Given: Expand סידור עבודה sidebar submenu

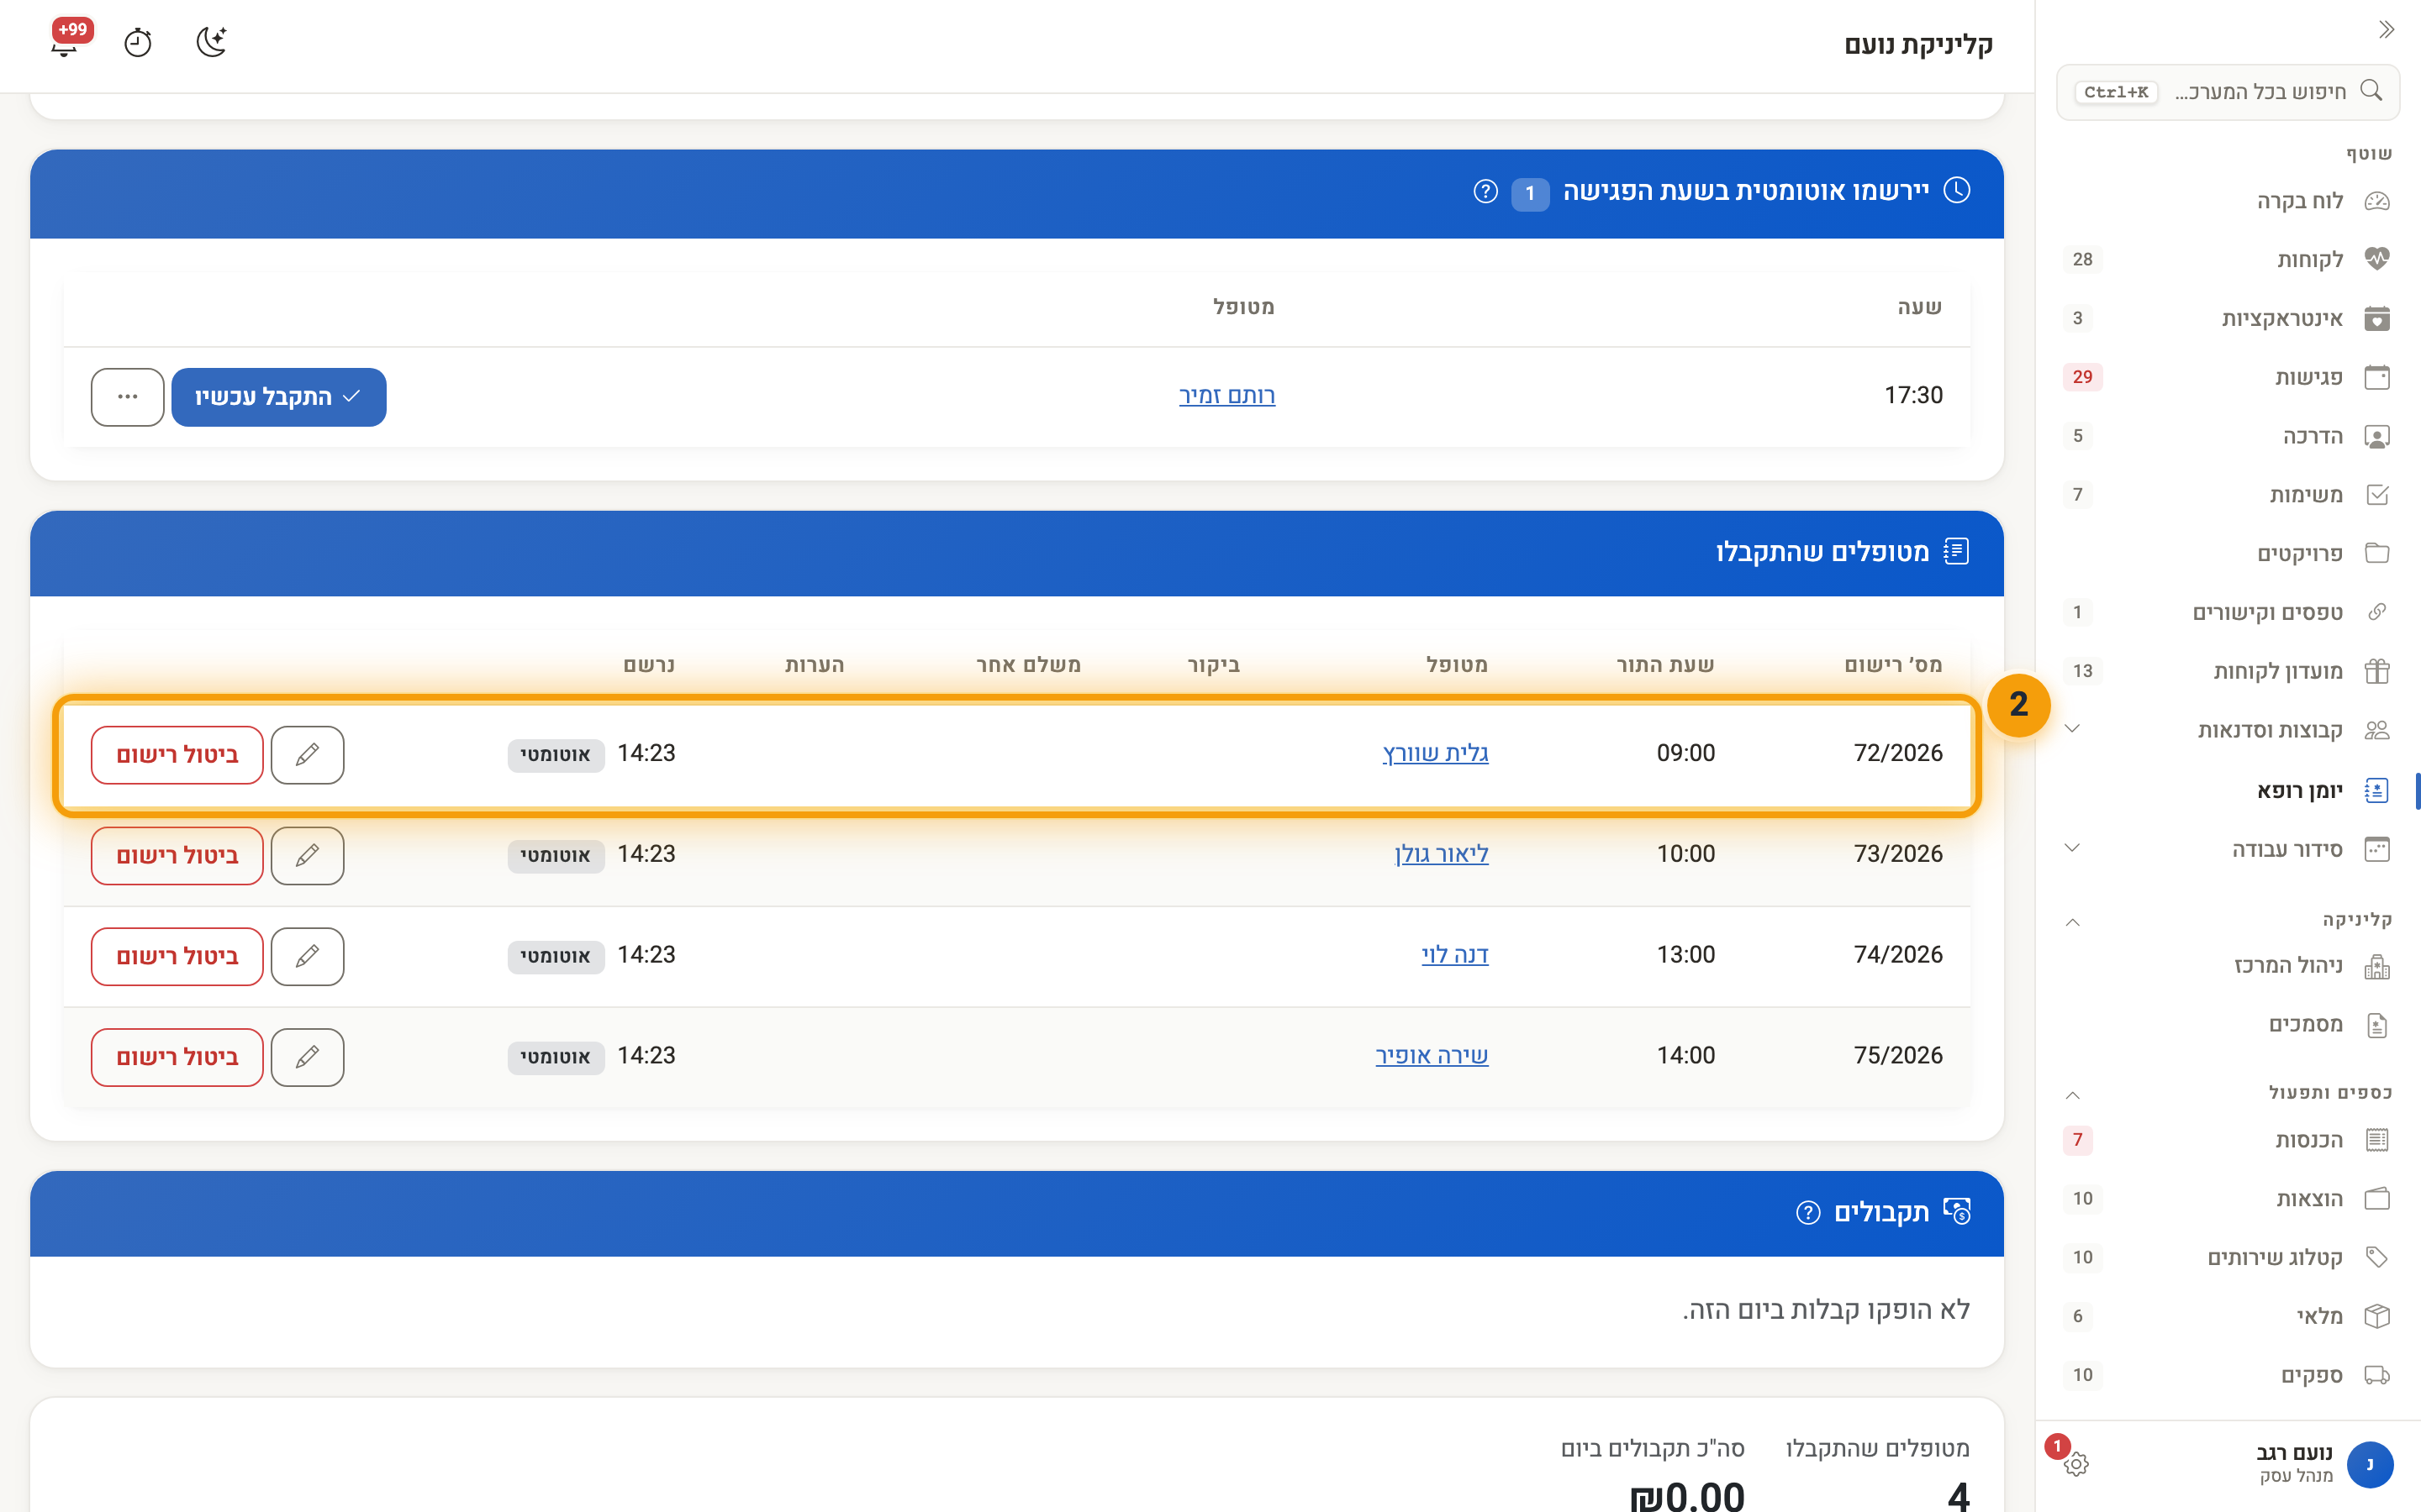Looking at the screenshot, I should (x=2073, y=848).
